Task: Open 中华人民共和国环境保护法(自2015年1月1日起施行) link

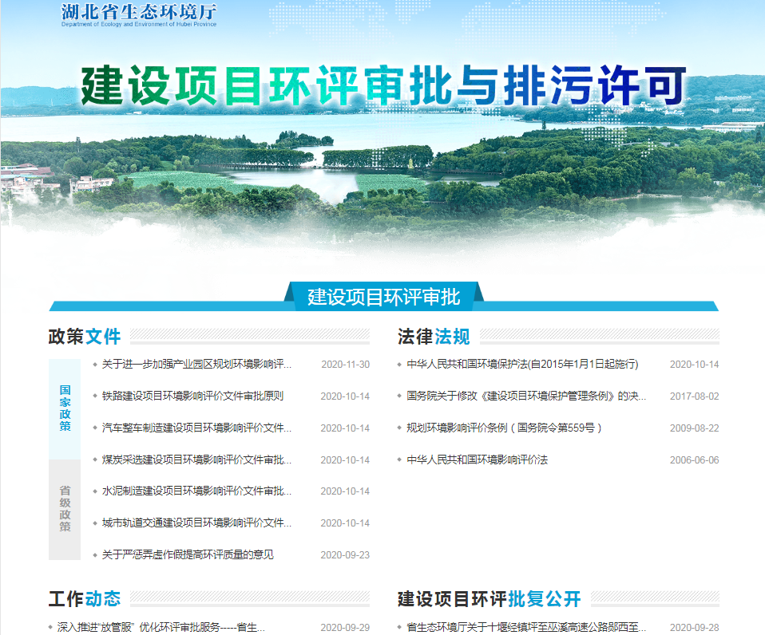Action: (522, 364)
